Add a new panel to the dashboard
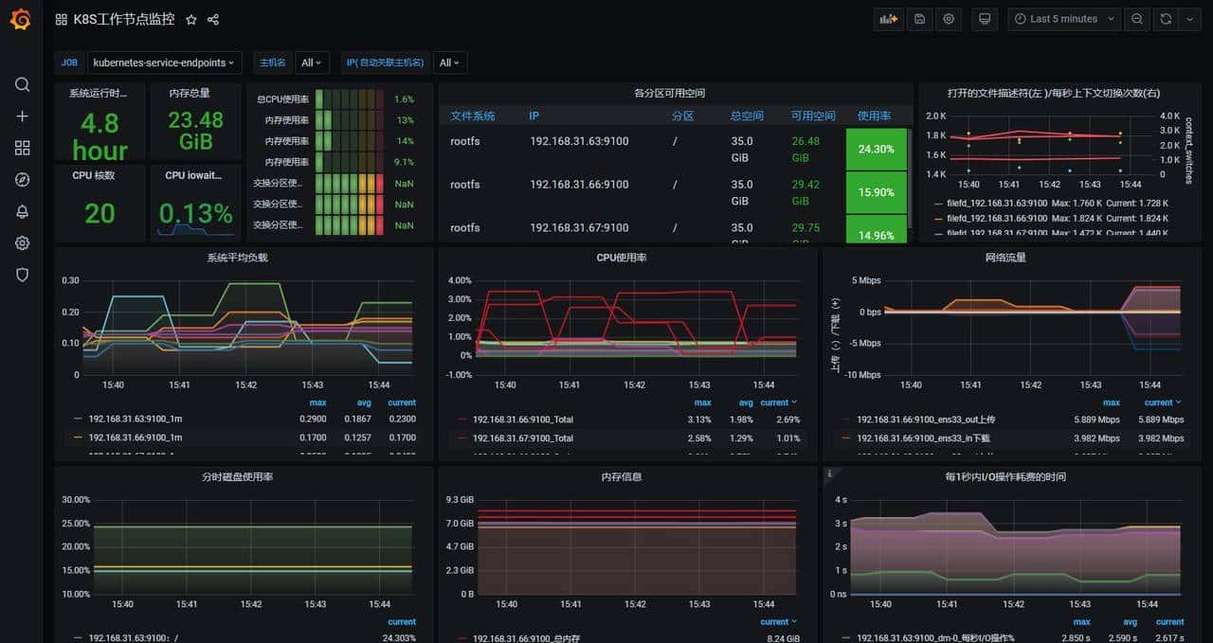Viewport: 1213px width, 643px height. pos(888,19)
